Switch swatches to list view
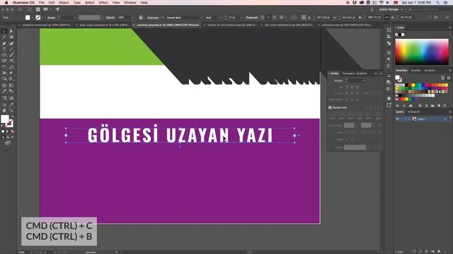 click(443, 78)
